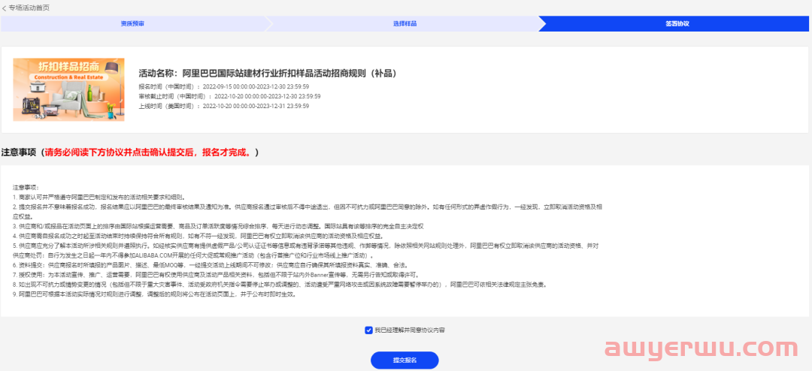This screenshot has width=812, height=371.
Task: Click the 折扣样品招商 banner thumbnail
Action: (x=69, y=89)
